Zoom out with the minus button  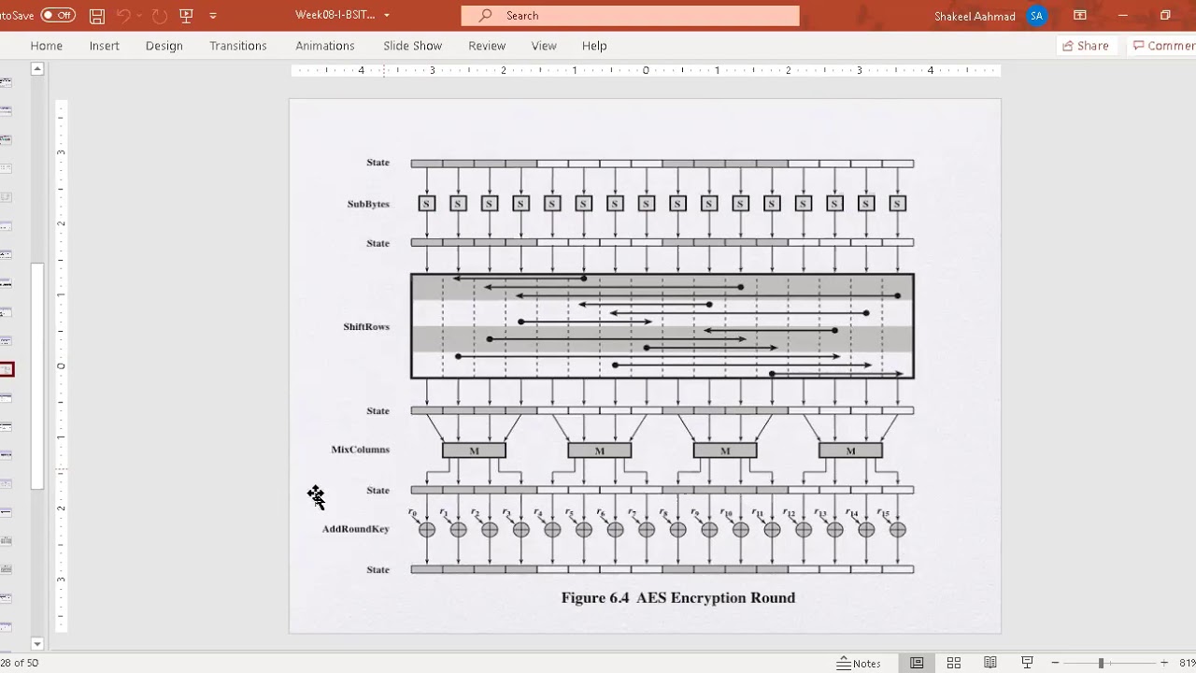point(1055,663)
